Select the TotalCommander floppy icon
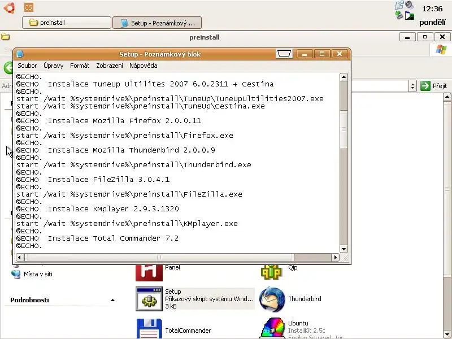This screenshot has width=452, height=339. 149,329
